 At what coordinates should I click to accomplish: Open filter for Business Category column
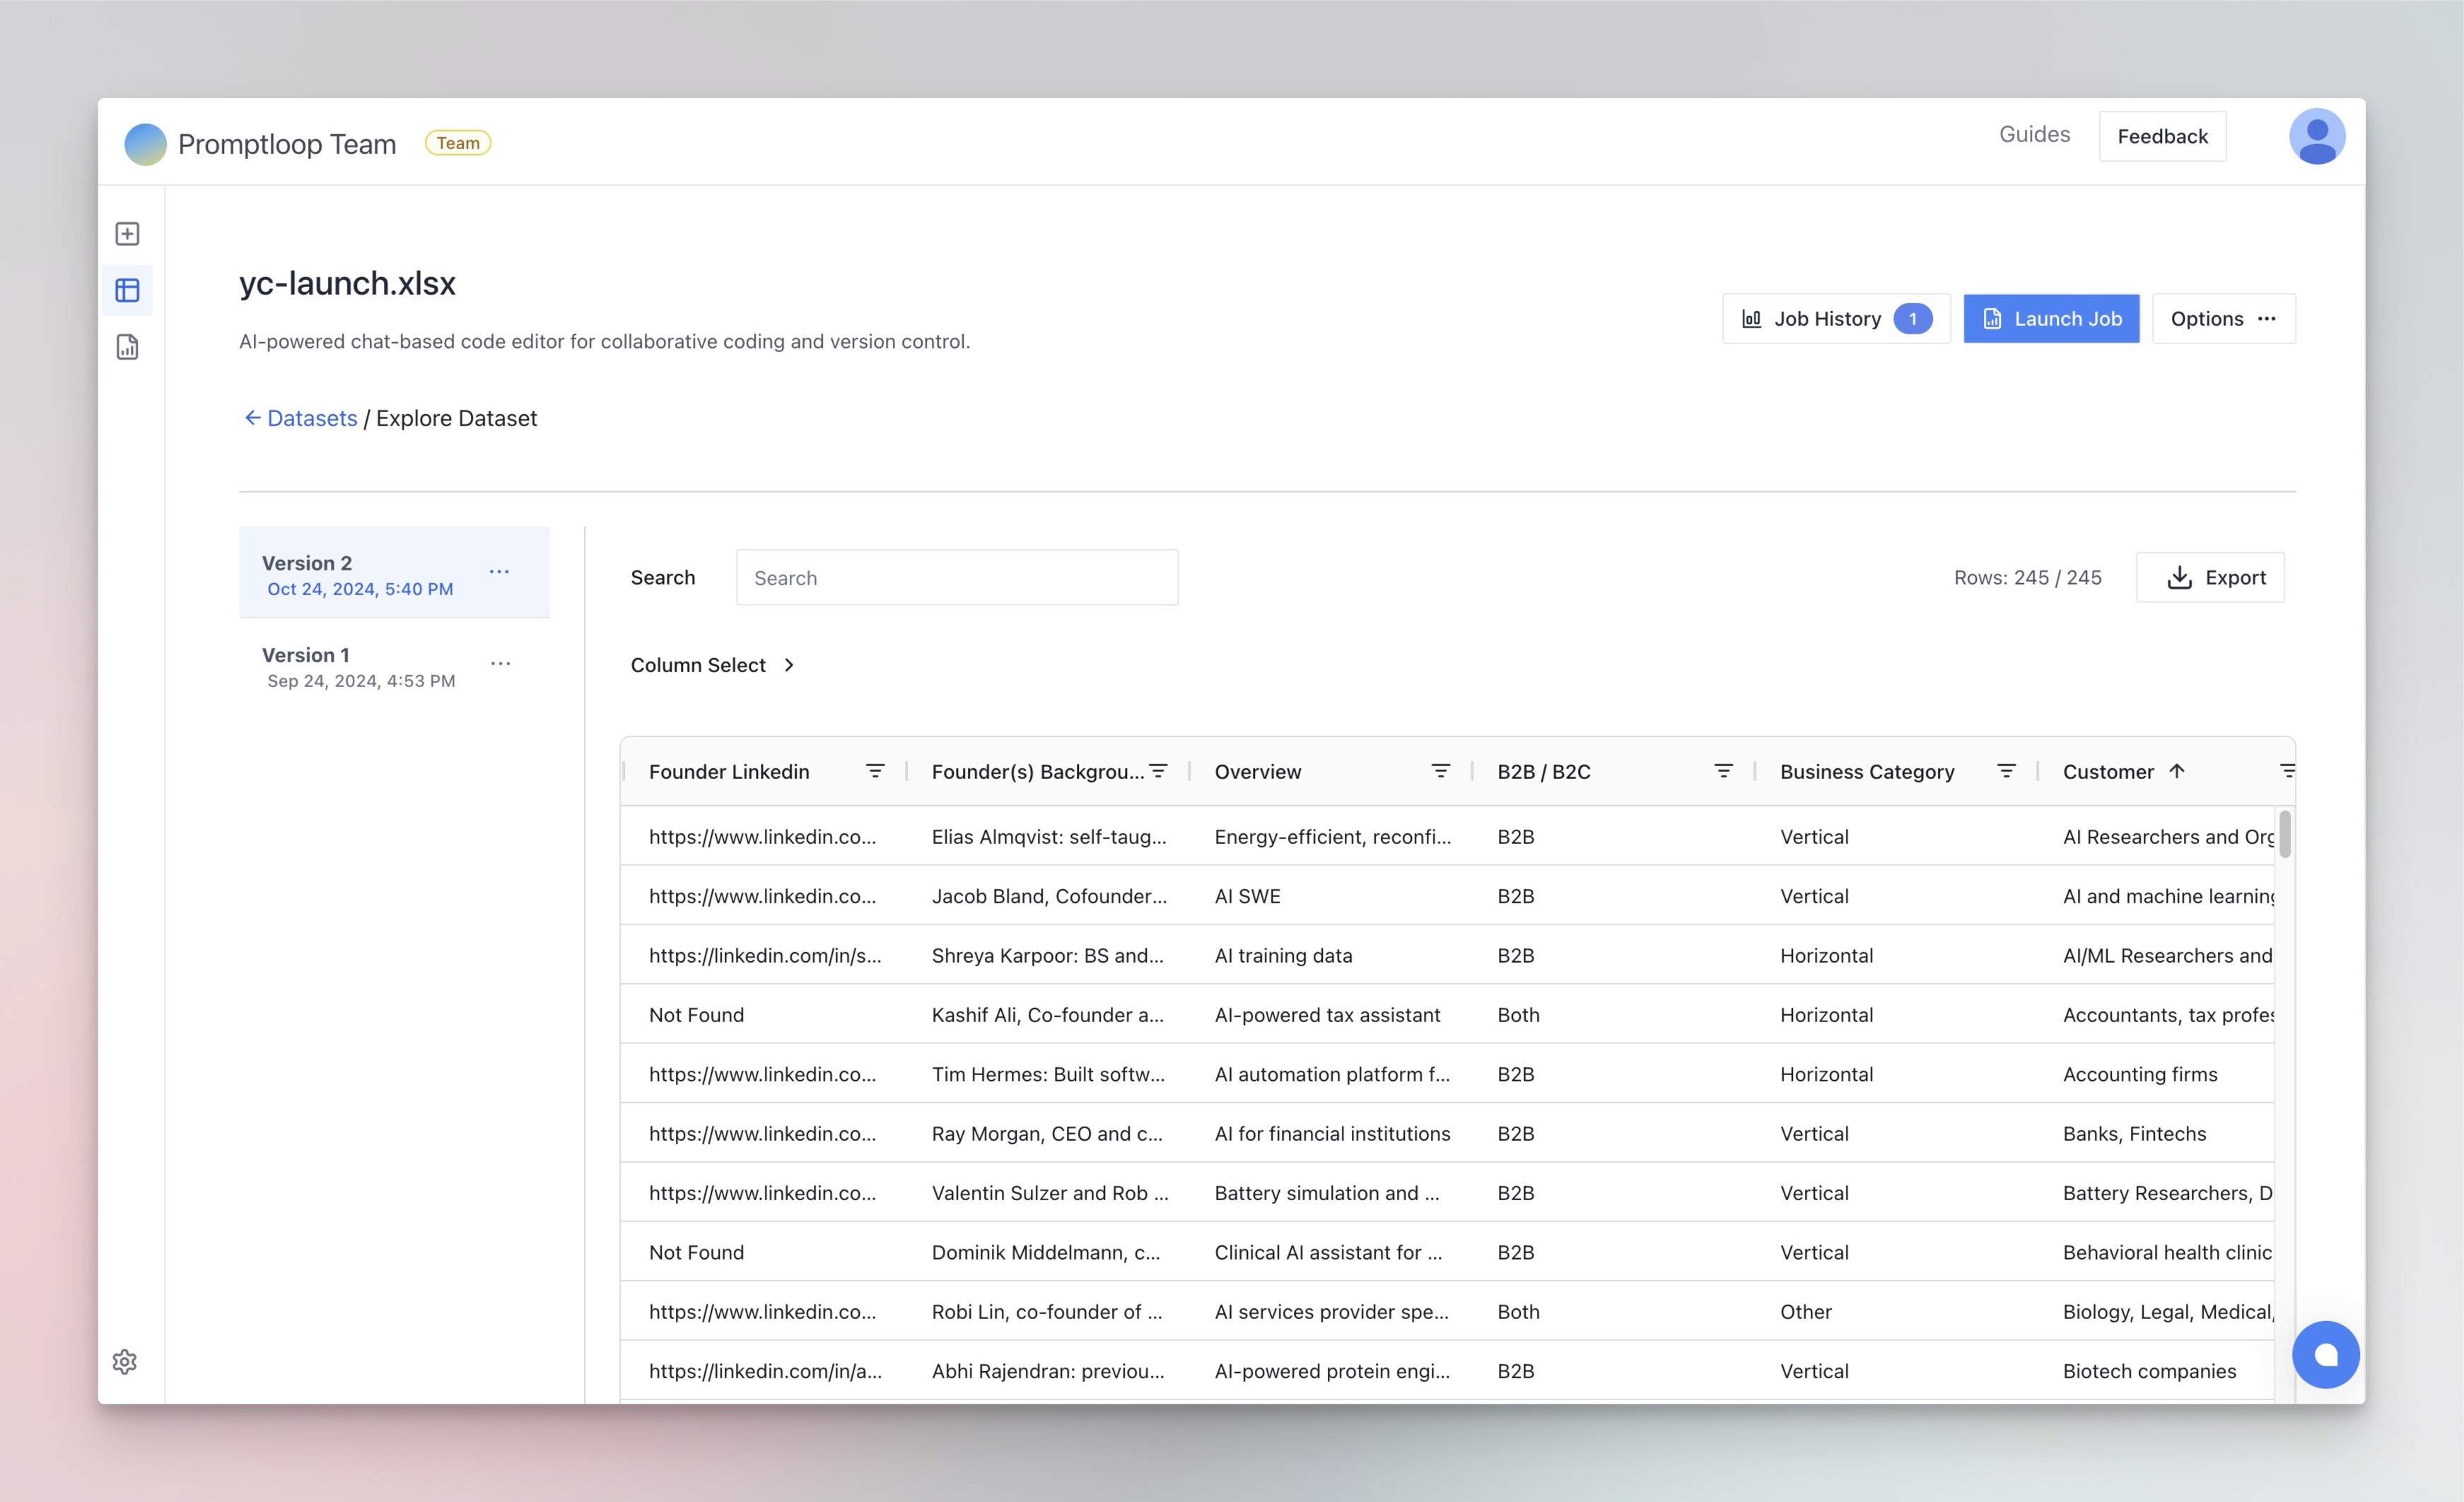click(x=2005, y=771)
